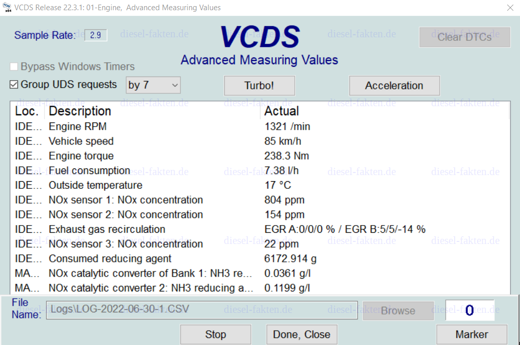Uncheck Group UDS requests checkbox
520x345 pixels.
click(14, 85)
